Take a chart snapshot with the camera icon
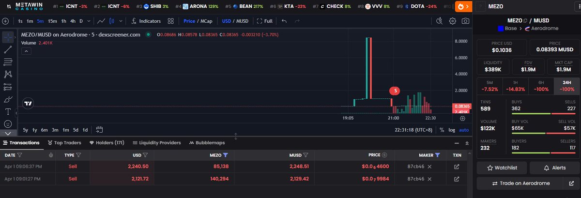Viewport: 581px width, 198px height. [x=465, y=21]
